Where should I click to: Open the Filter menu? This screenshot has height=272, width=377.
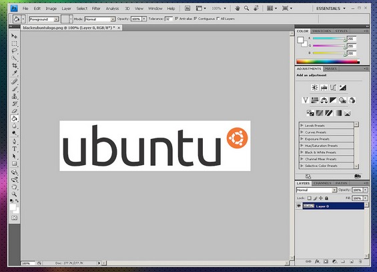[96, 9]
